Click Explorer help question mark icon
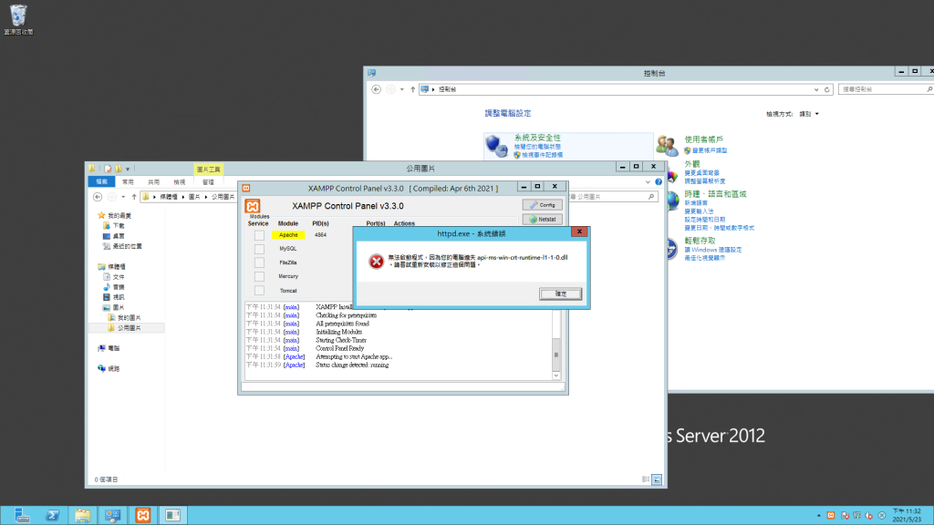 (x=659, y=181)
